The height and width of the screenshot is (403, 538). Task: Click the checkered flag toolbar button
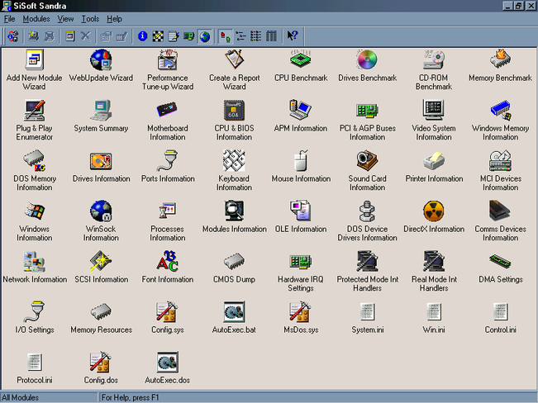click(158, 36)
